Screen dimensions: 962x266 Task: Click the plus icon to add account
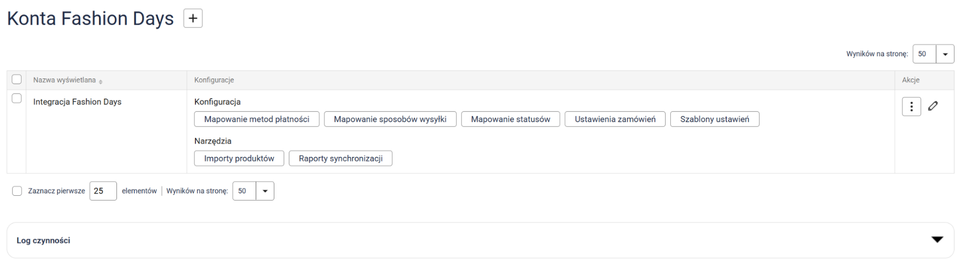[x=193, y=18]
